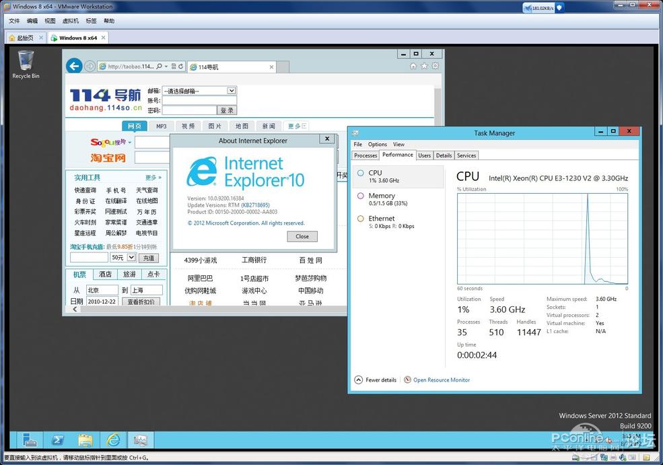Click the search magnifier in IE address bar
Viewport: 663px width, 465px height.
pyautogui.click(x=159, y=67)
